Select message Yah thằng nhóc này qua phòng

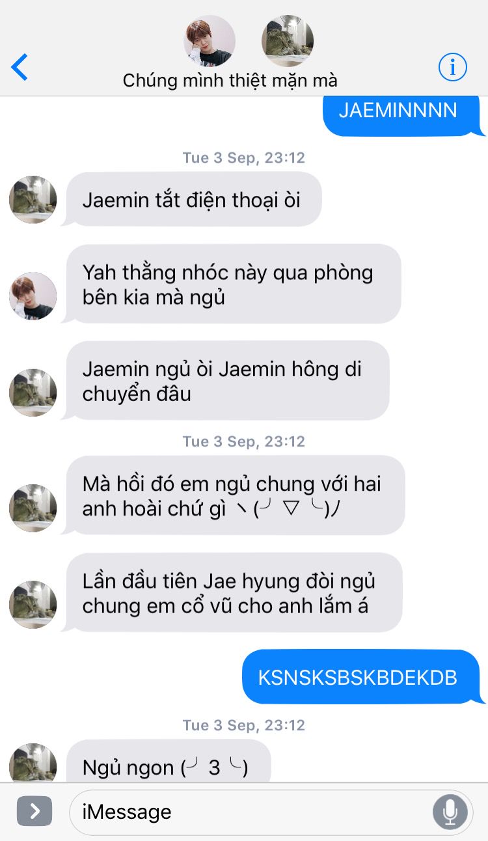point(232,284)
